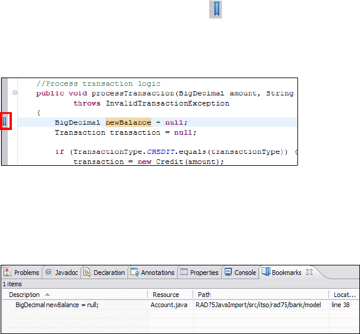Click the bookmark marker beside newBalance line
360x334 pixels.
(5, 122)
